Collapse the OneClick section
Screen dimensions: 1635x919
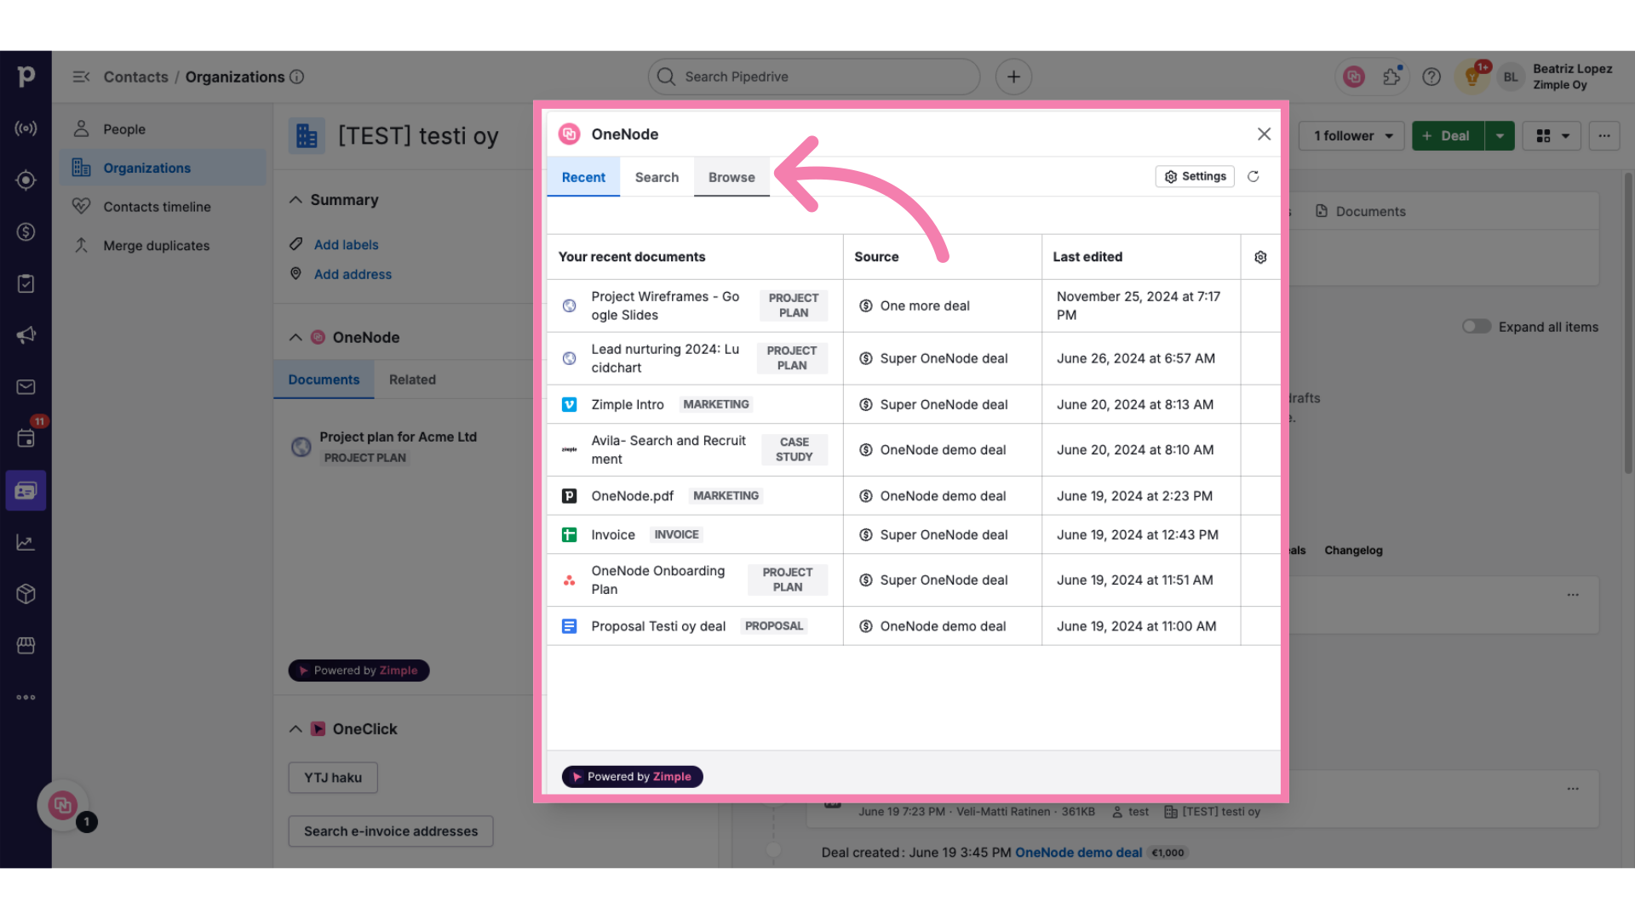[x=295, y=729]
